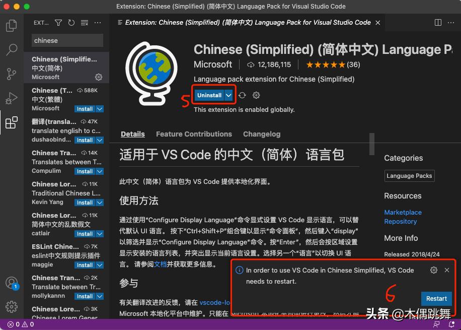Image resolution: width=461 pixels, height=330 pixels.
Task: Click errors and warnings status indicator
Action: (x=21, y=324)
